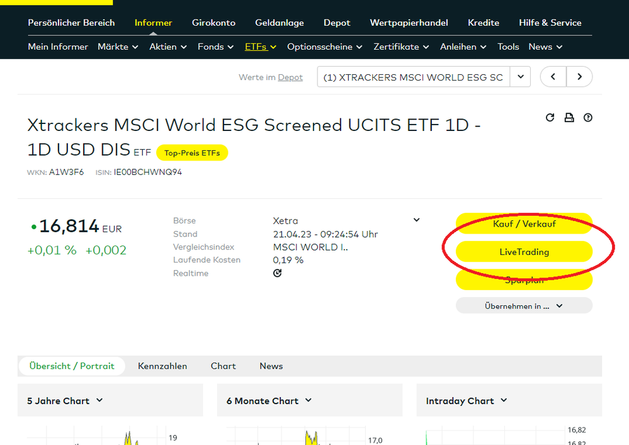The height and width of the screenshot is (445, 629).
Task: Switch to the Kennzahlen tab
Action: [x=162, y=366]
